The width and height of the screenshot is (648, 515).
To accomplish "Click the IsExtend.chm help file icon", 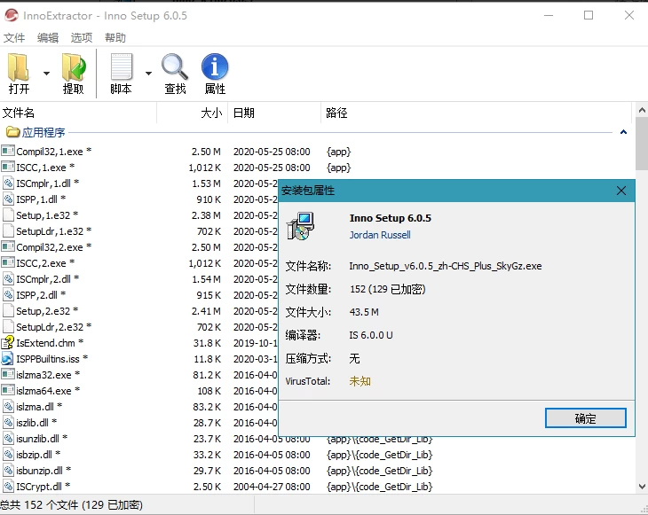I will click(8, 343).
